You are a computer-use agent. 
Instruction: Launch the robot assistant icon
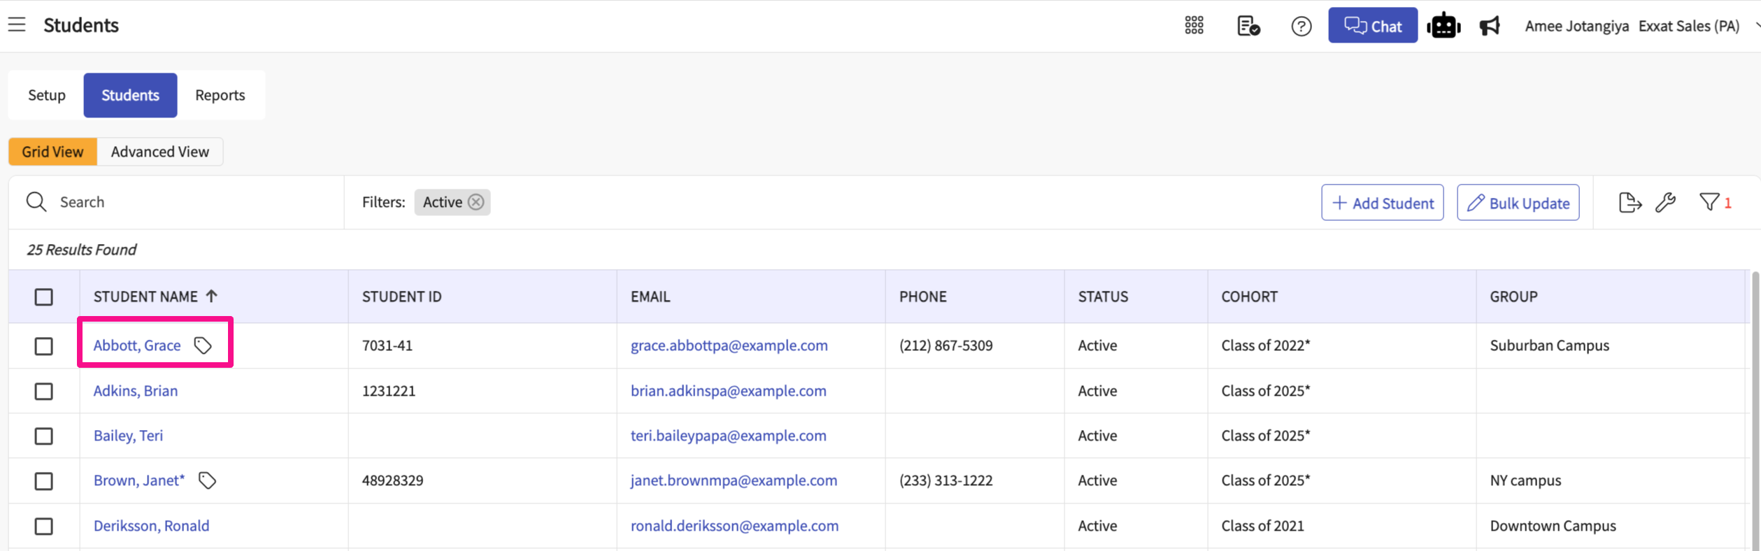coord(1443,26)
